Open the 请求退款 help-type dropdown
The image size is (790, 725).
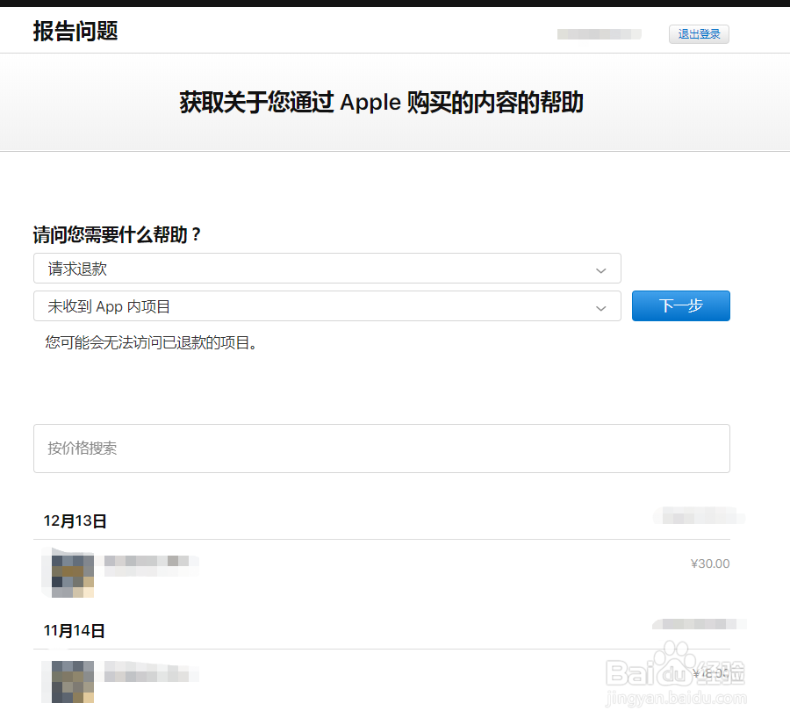click(327, 269)
